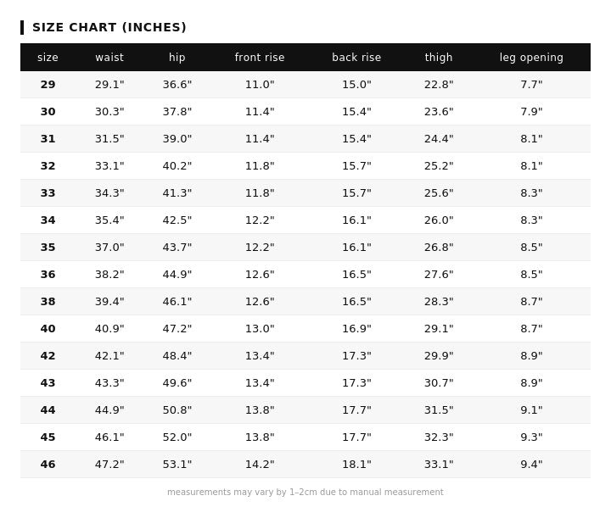Click the size 34 row label
This screenshot has height=518, width=611.
pyautogui.click(x=48, y=220)
